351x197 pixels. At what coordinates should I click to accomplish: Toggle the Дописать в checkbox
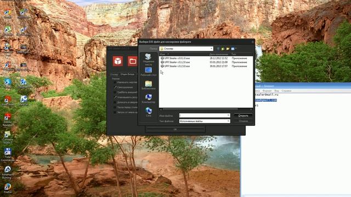point(115,102)
